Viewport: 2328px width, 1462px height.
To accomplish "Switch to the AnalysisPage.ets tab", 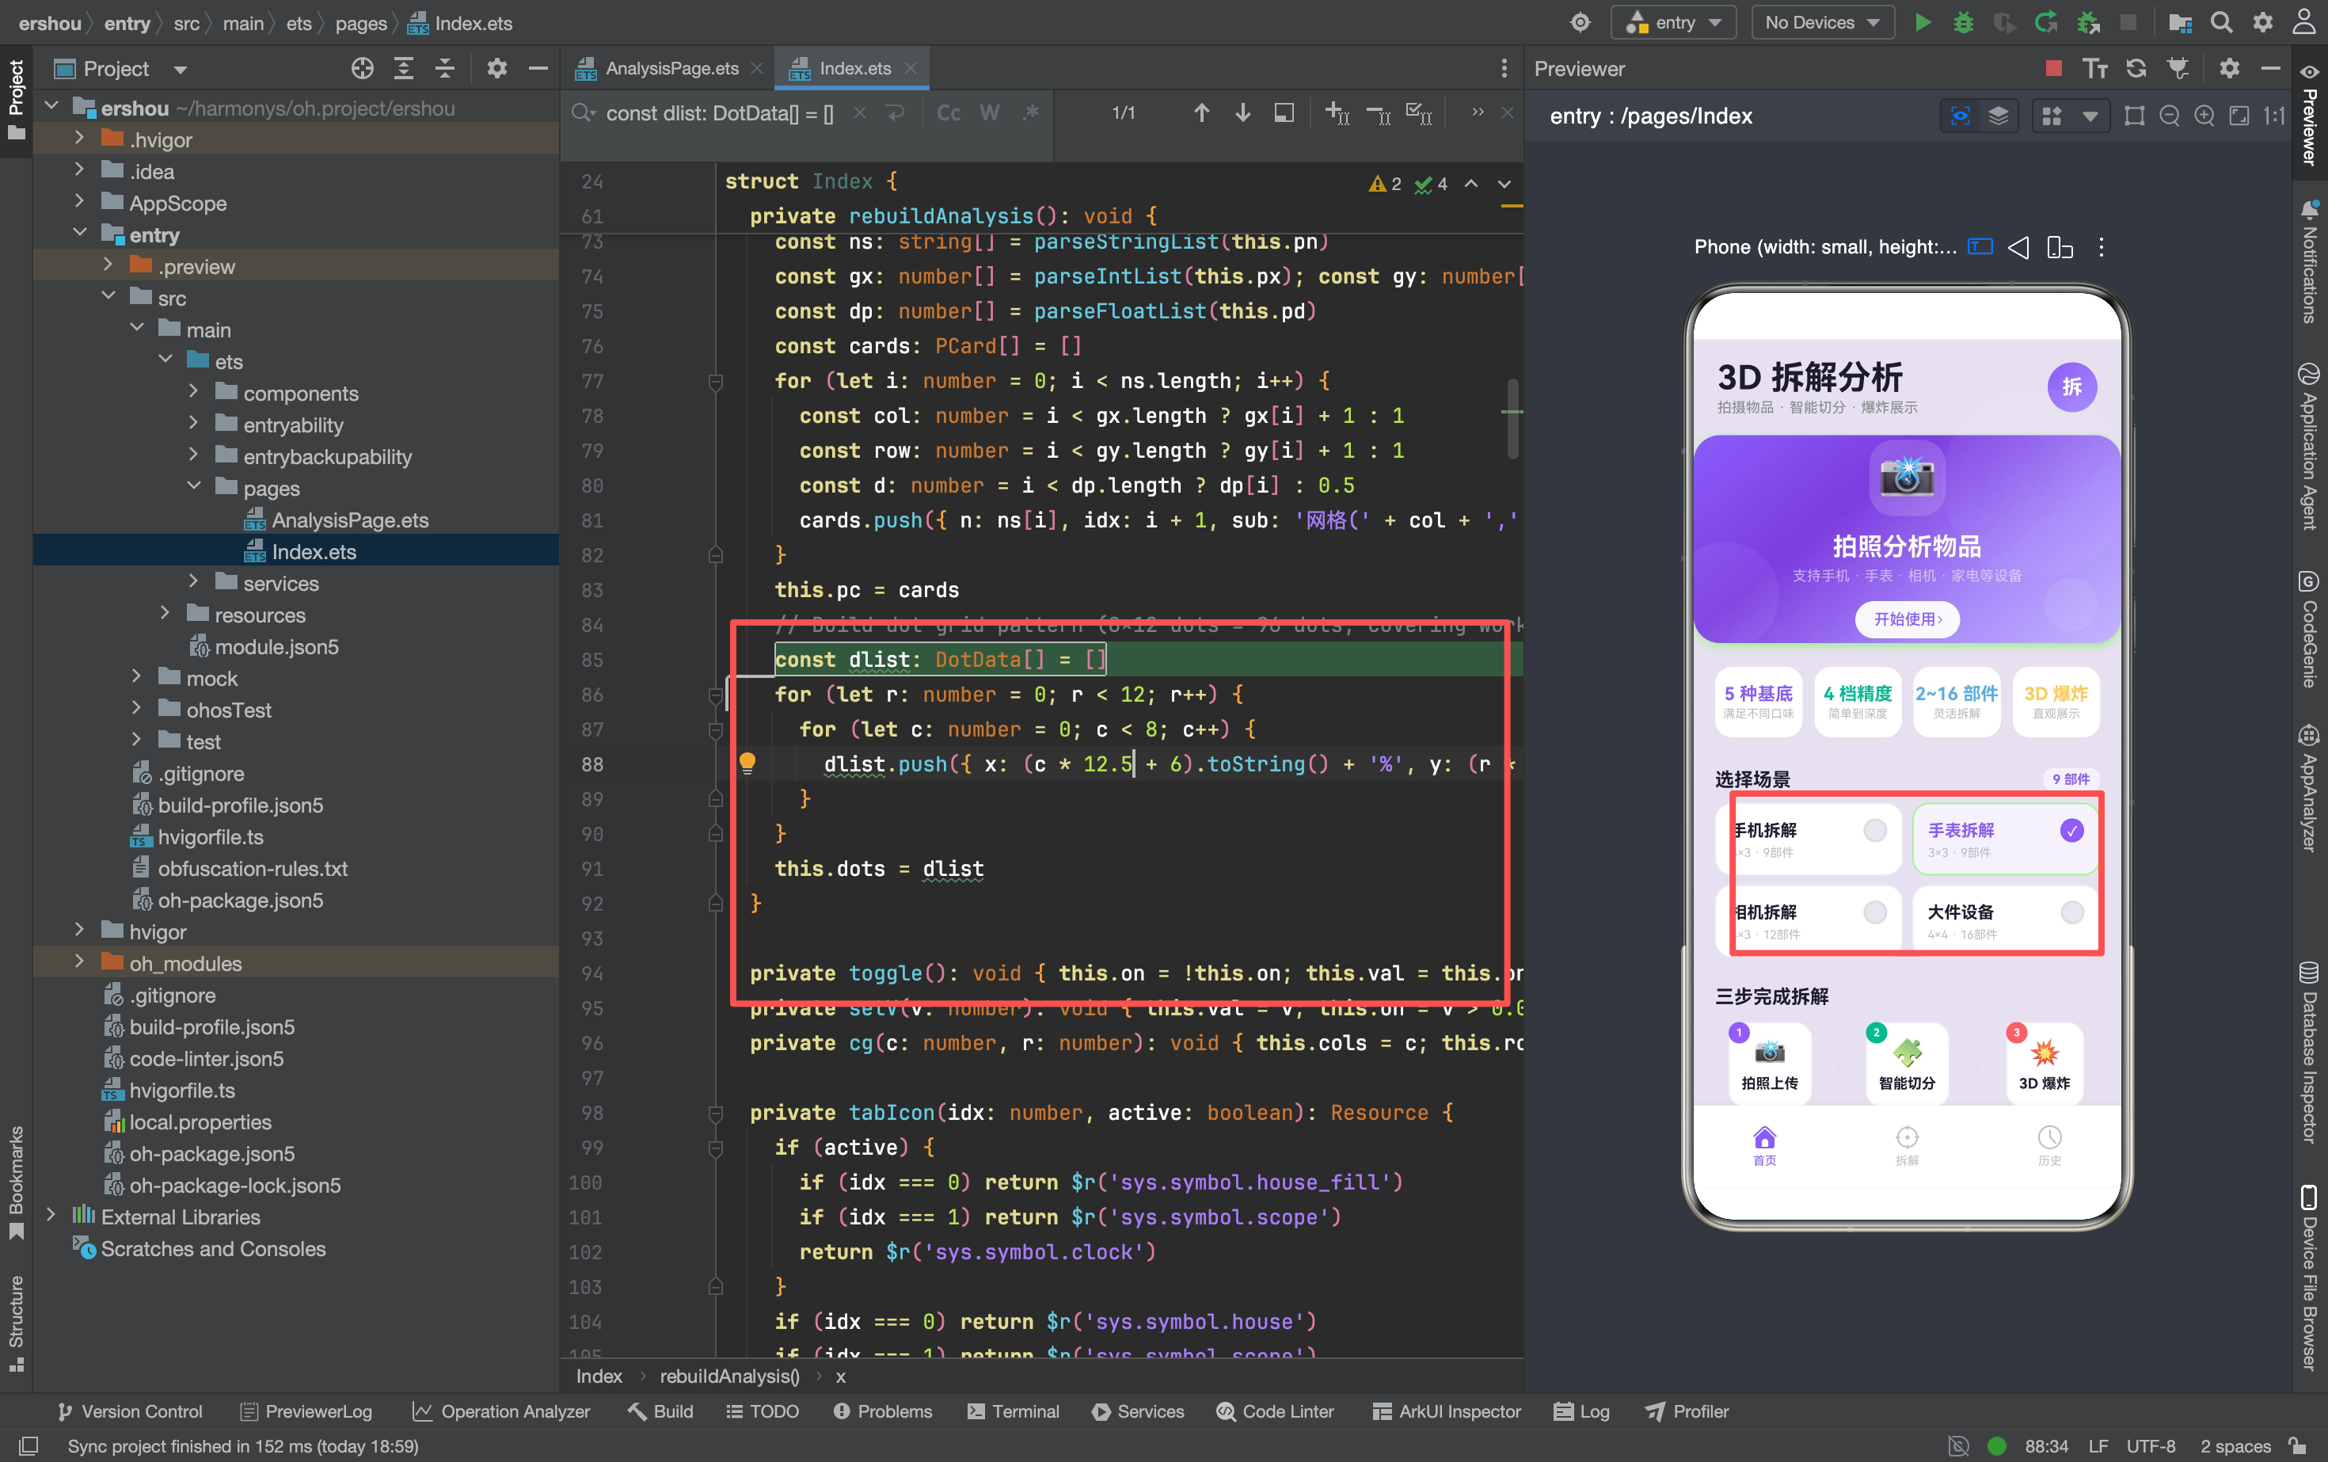I will 671,69.
